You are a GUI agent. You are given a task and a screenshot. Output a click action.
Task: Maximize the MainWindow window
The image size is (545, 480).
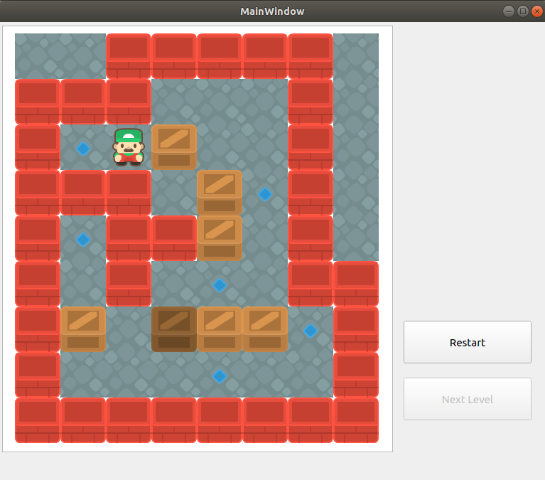[x=523, y=11]
